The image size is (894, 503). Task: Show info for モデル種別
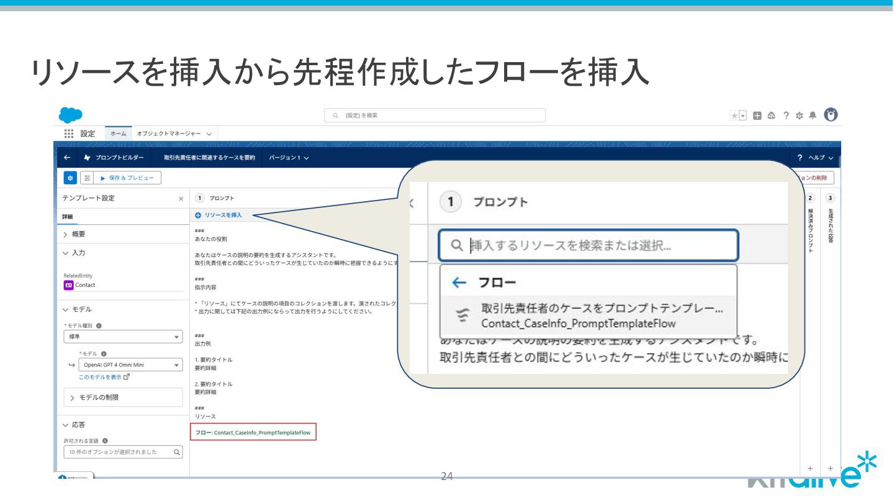coord(99,325)
